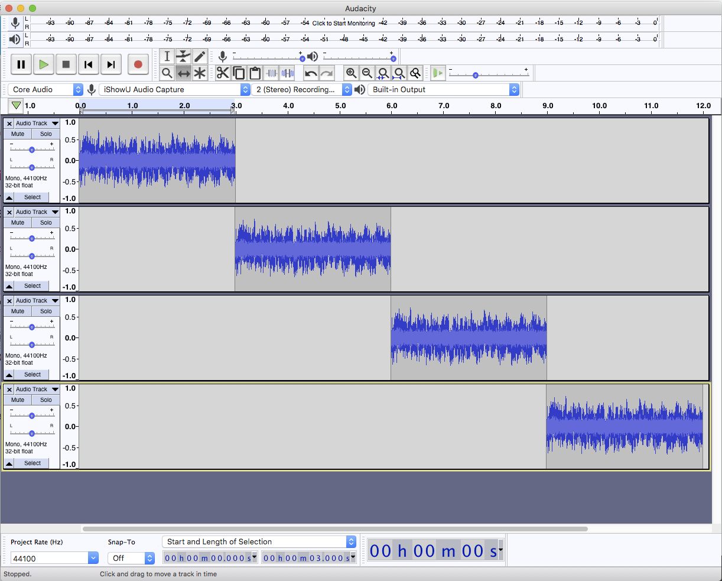Image resolution: width=722 pixels, height=581 pixels.
Task: Select the Selection tool
Action: pyautogui.click(x=168, y=56)
